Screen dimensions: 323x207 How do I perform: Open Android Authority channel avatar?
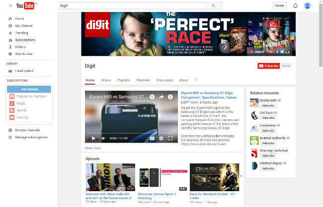(254, 141)
